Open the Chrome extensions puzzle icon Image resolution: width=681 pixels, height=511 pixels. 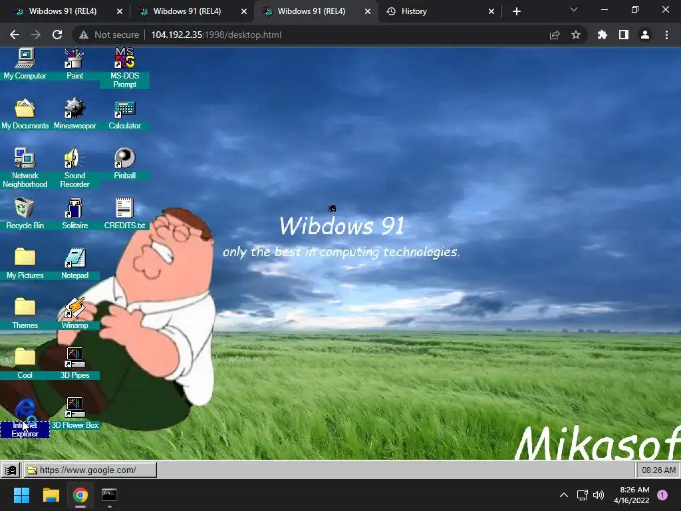tap(602, 35)
